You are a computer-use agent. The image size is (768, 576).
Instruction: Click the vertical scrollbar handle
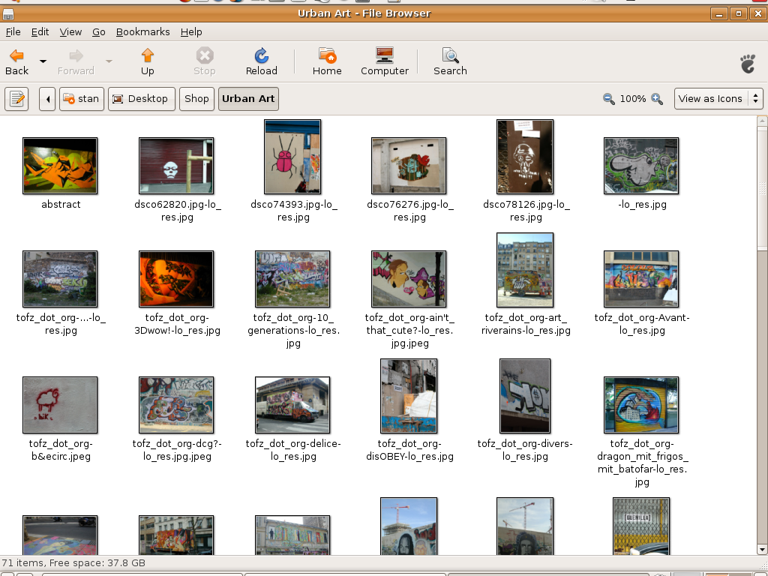click(x=762, y=182)
